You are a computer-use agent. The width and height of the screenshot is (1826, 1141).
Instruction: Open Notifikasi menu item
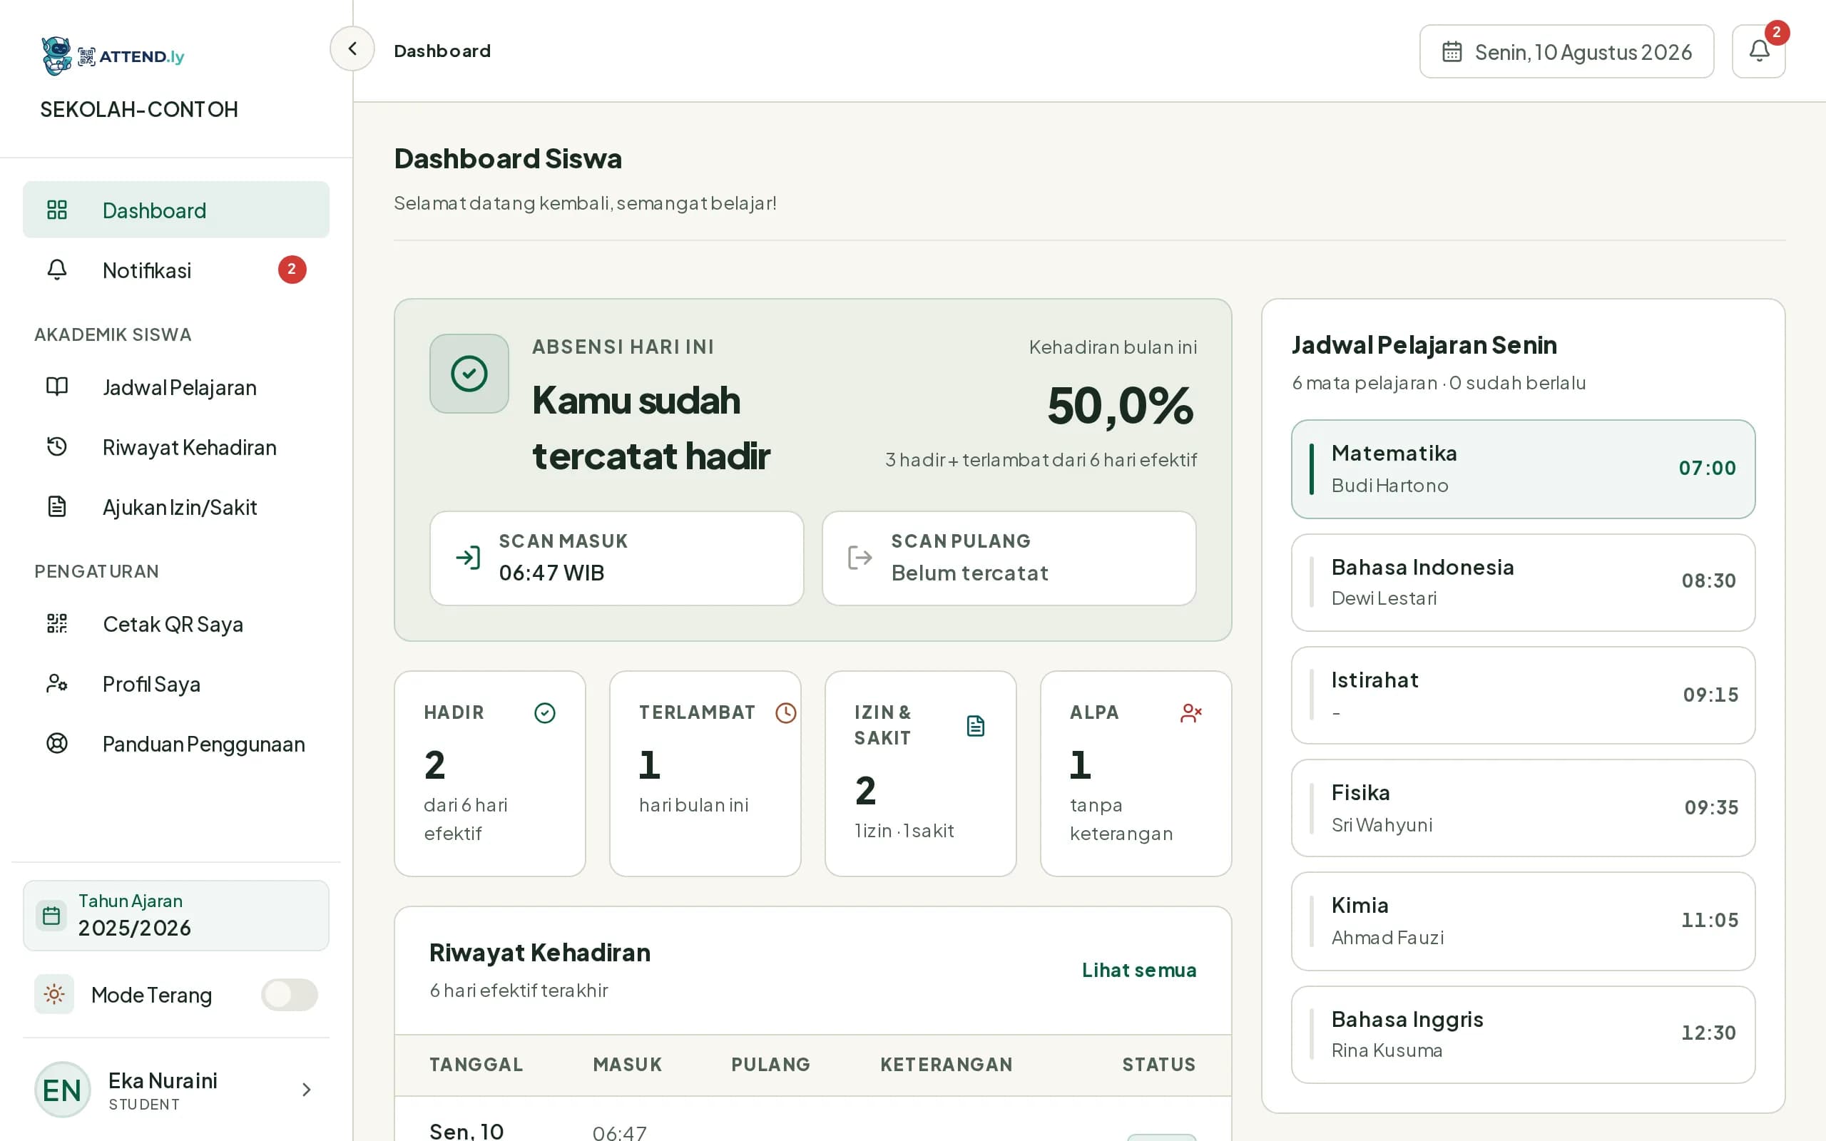(x=175, y=270)
